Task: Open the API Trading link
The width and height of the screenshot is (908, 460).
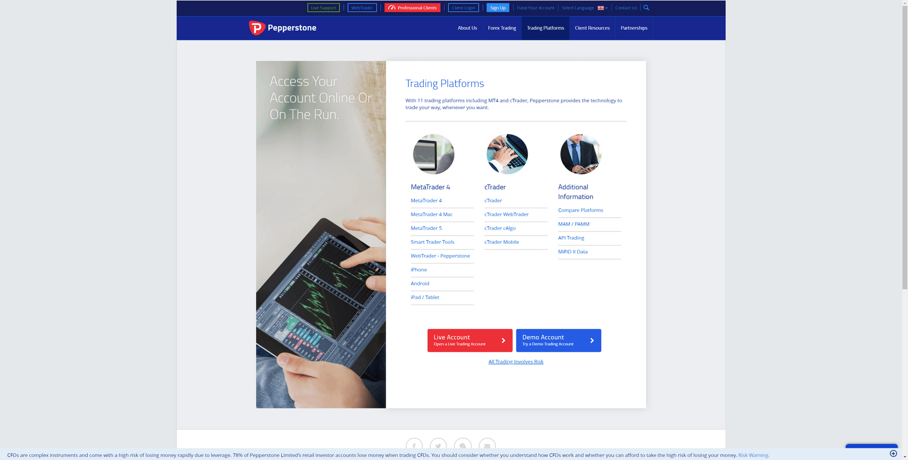Action: pos(571,238)
